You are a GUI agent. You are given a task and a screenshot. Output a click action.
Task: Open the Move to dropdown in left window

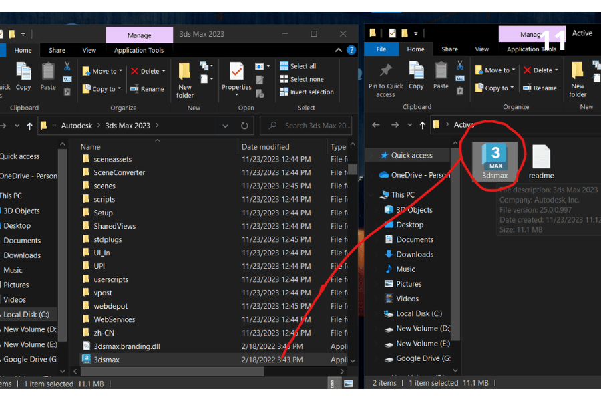pos(103,71)
